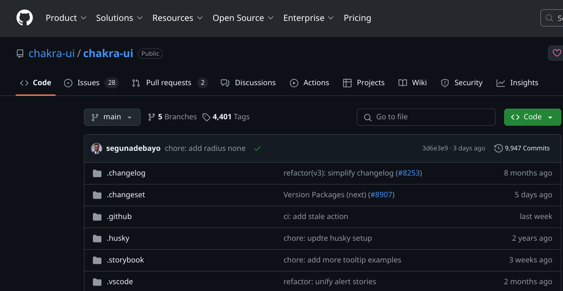Viewport: 563px width, 291px height.
Task: Switch to the Issues tab
Action: click(88, 83)
